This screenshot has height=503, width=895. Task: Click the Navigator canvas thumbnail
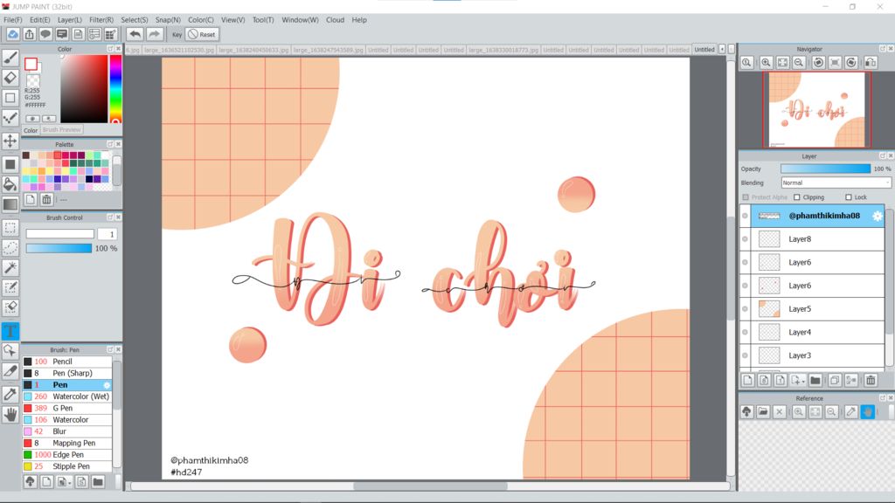[x=817, y=109]
